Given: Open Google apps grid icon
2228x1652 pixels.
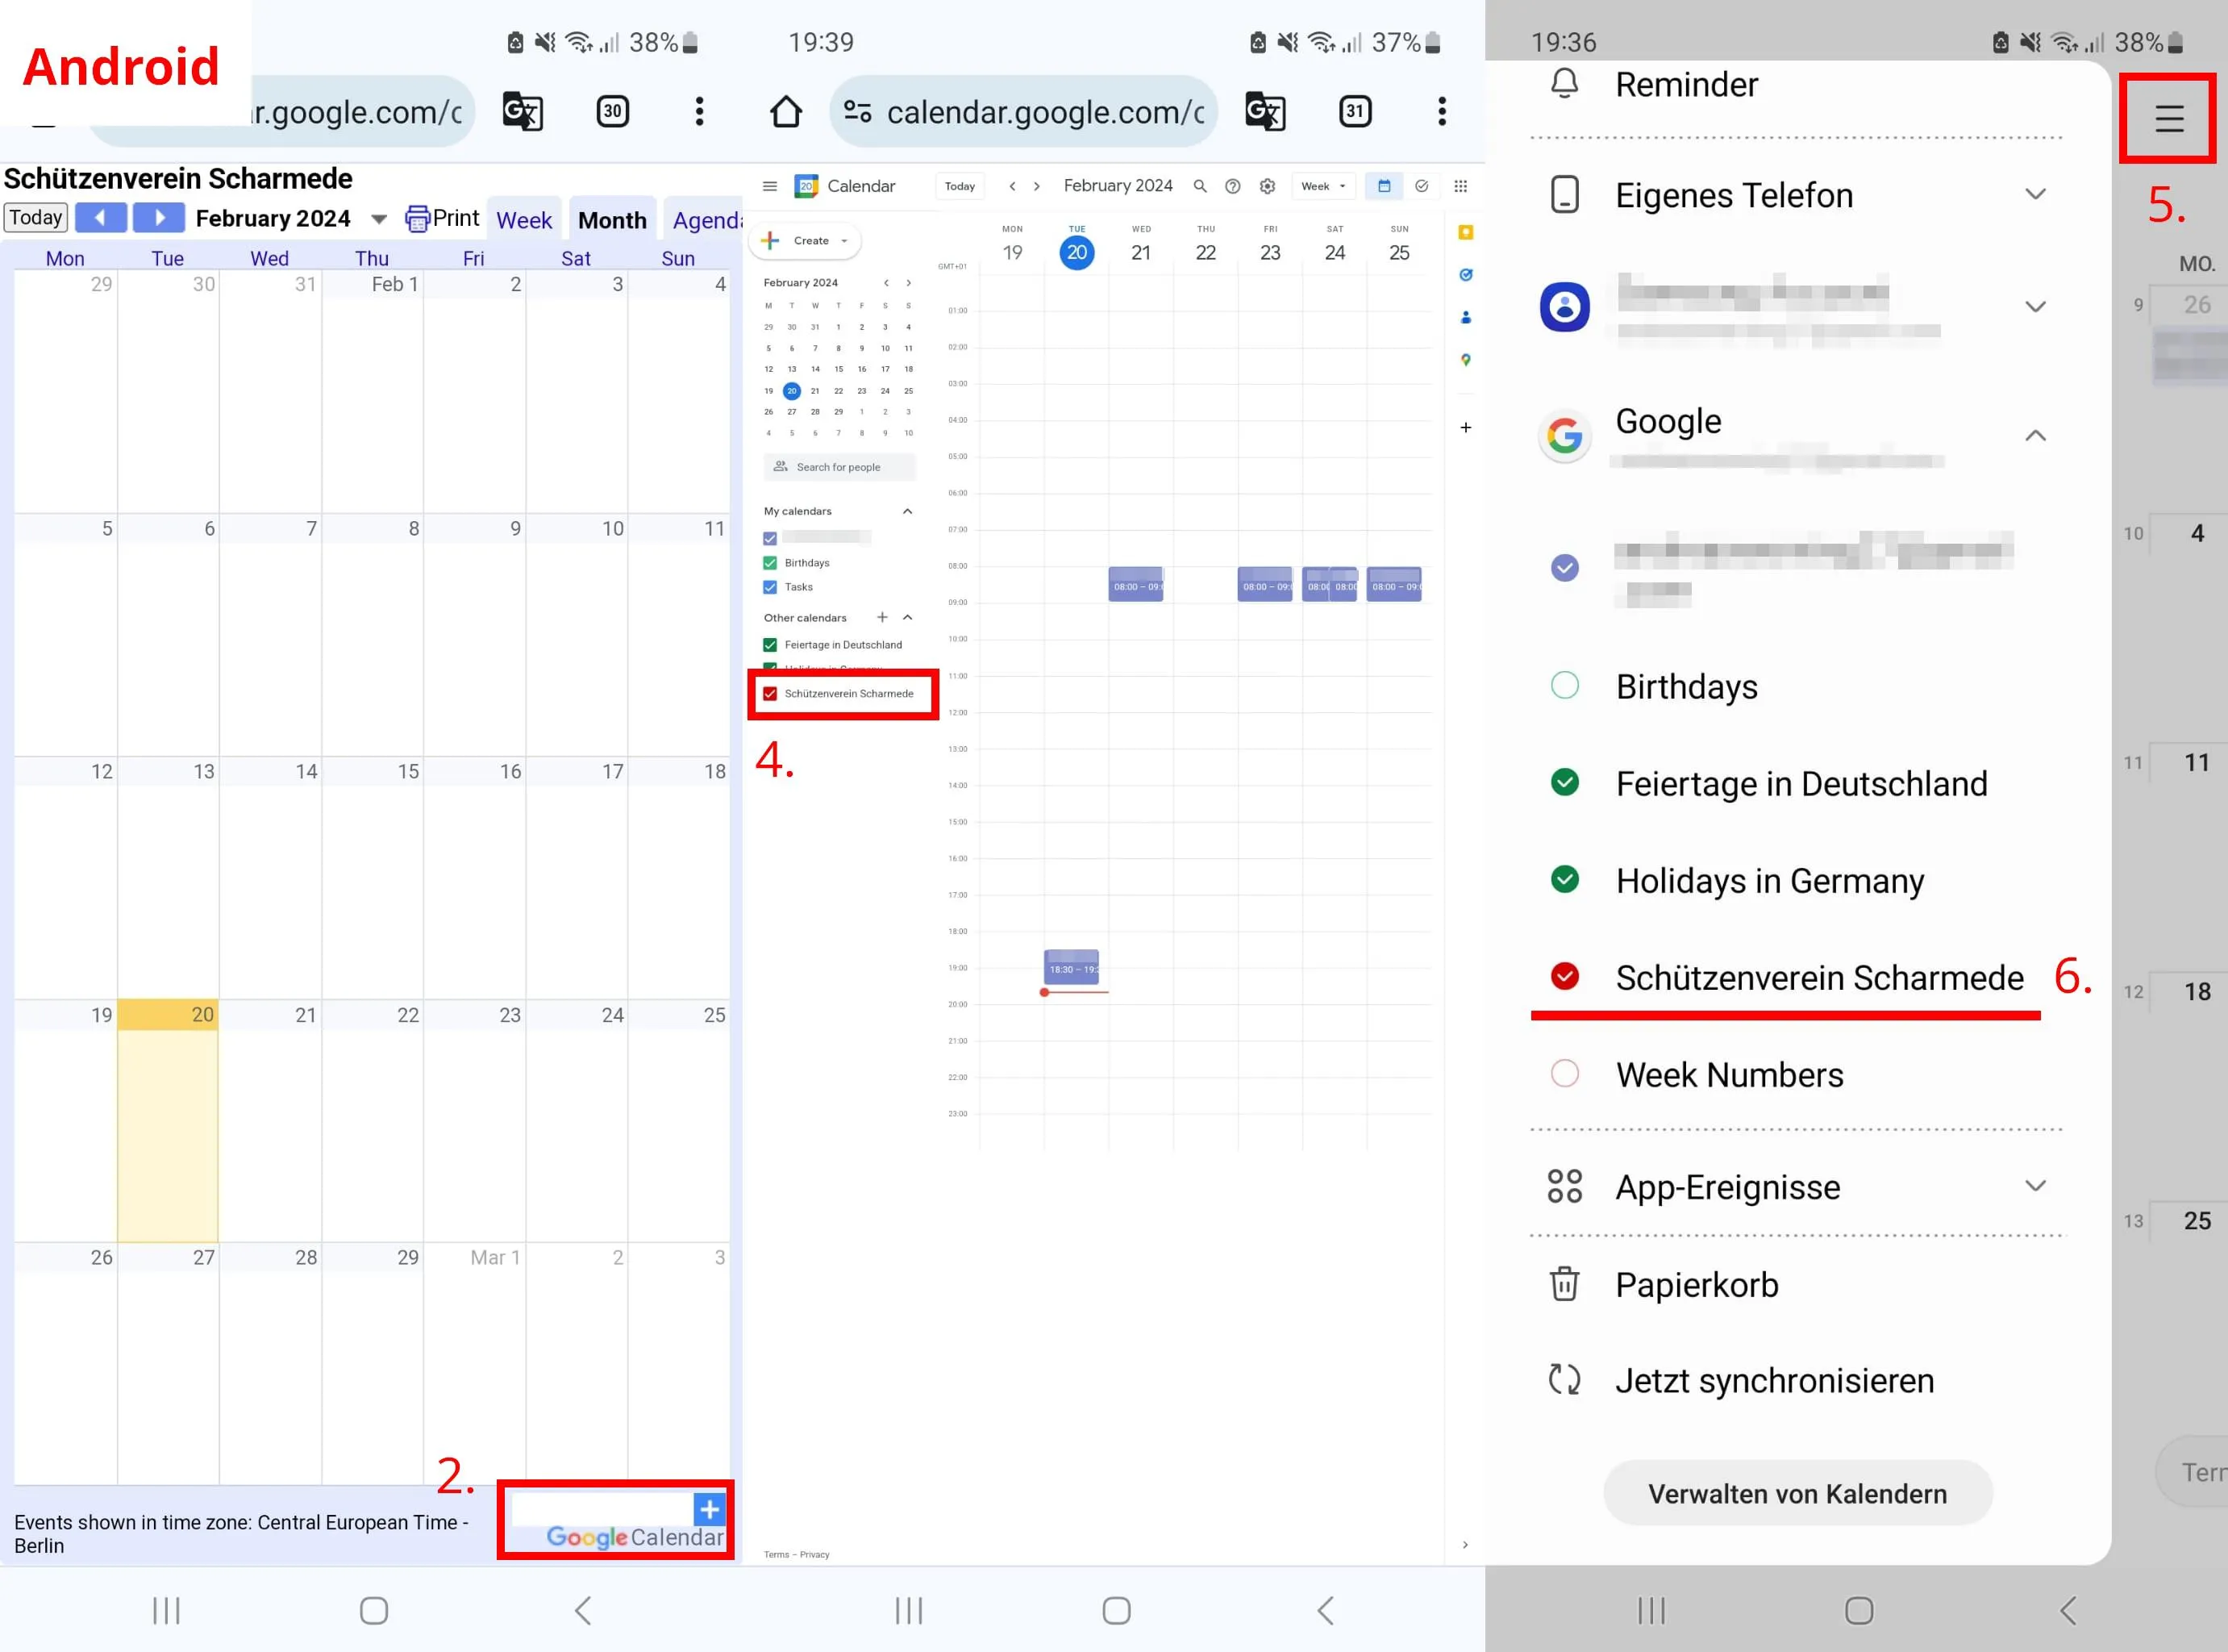Looking at the screenshot, I should click(x=1460, y=186).
